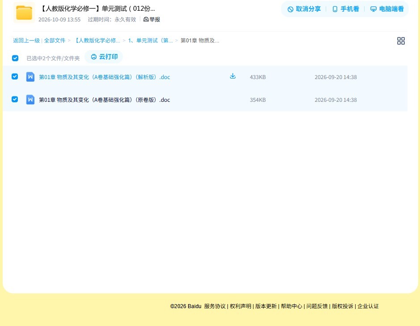The width and height of the screenshot is (420, 326).
Task: Uncheck the 原卷版 file checkbox
Action: (x=15, y=99)
